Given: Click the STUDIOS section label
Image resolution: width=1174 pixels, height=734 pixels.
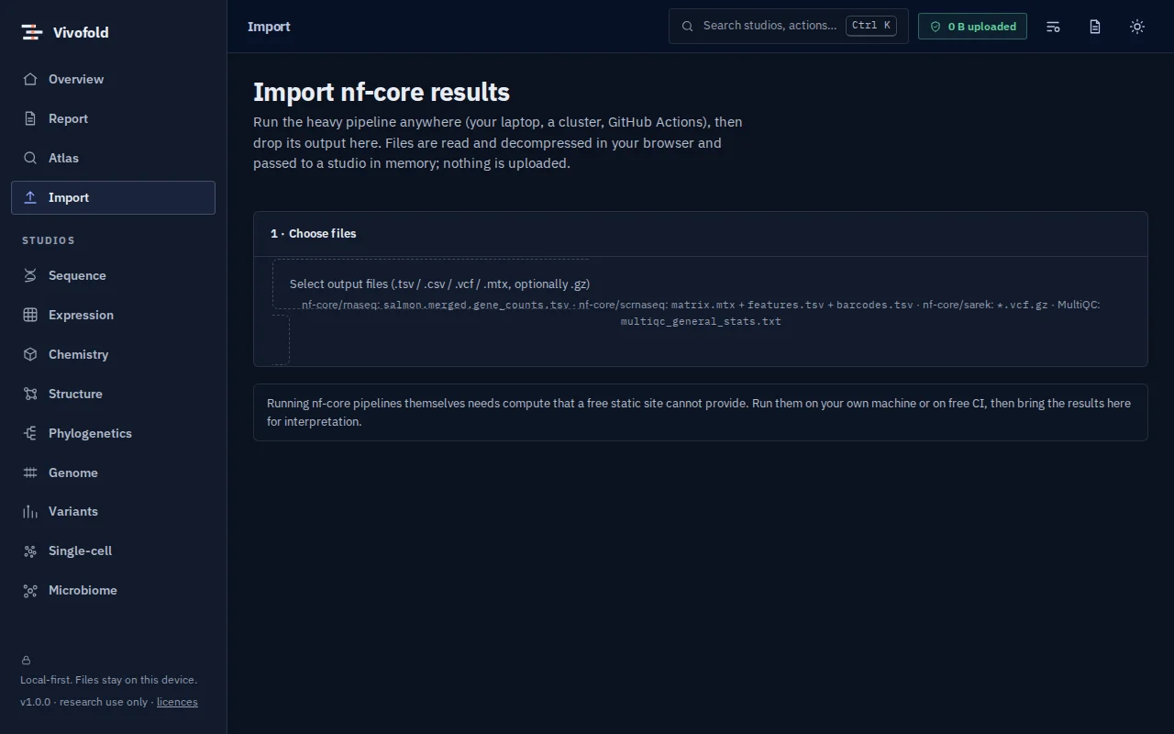Looking at the screenshot, I should click(49, 240).
